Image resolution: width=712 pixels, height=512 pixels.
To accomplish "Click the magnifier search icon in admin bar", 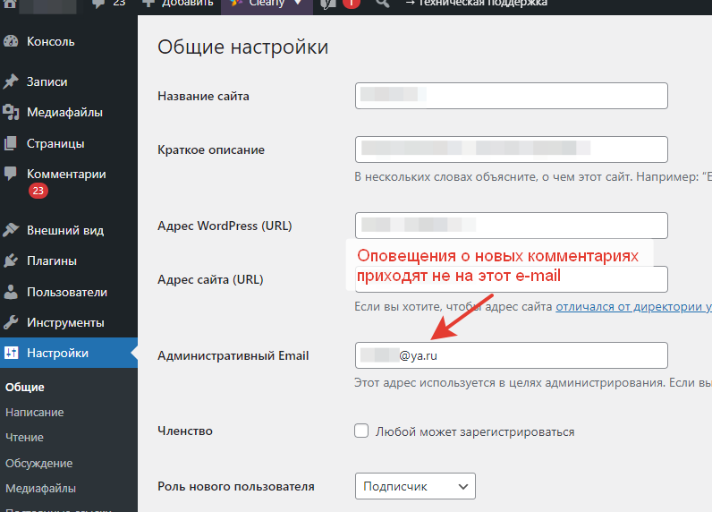I will coord(382,4).
